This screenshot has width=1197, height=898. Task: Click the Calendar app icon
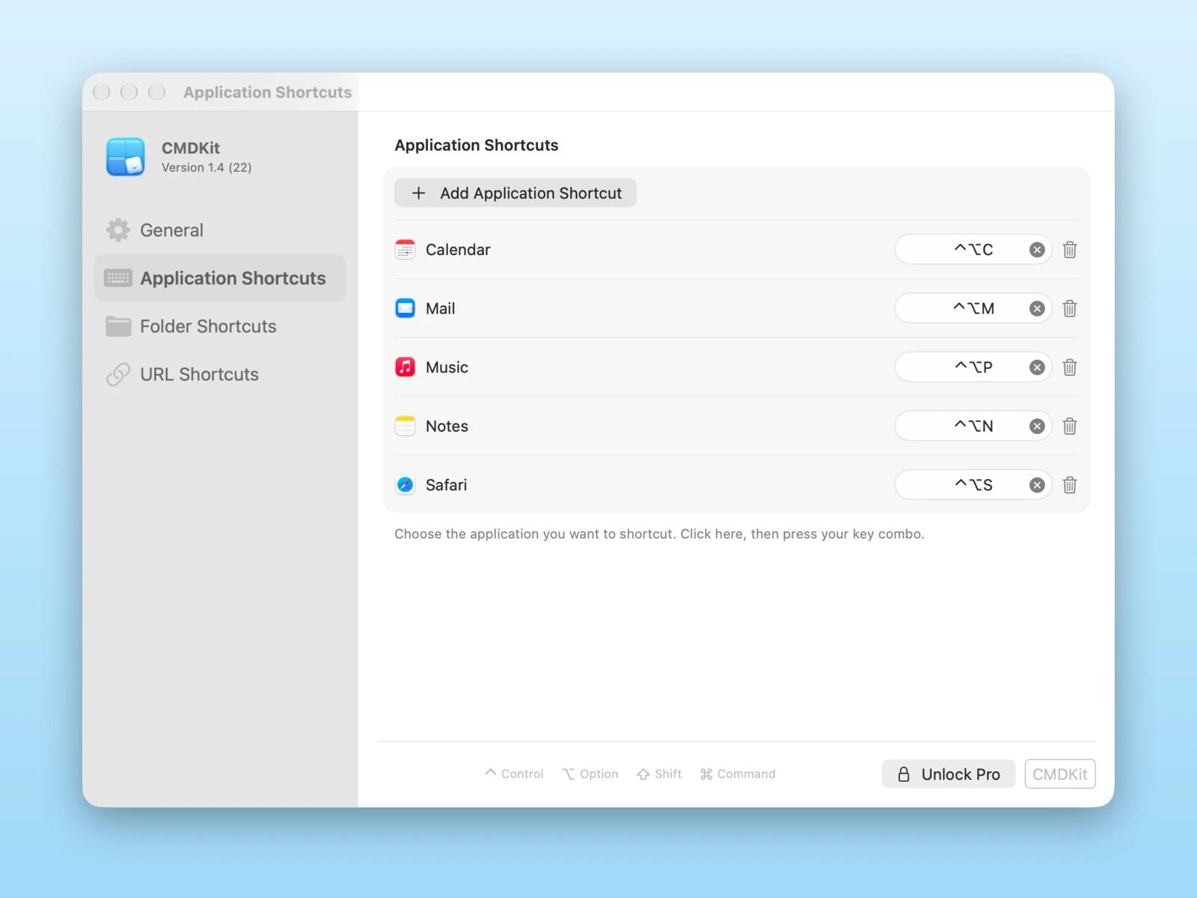tap(405, 249)
